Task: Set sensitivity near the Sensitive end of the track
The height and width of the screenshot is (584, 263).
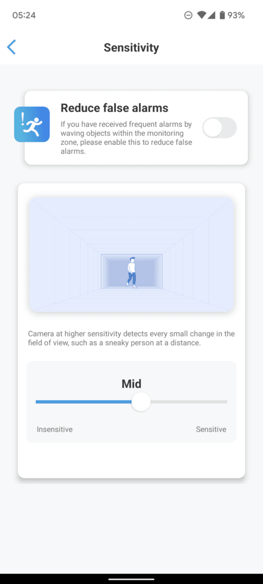Action: [x=220, y=402]
